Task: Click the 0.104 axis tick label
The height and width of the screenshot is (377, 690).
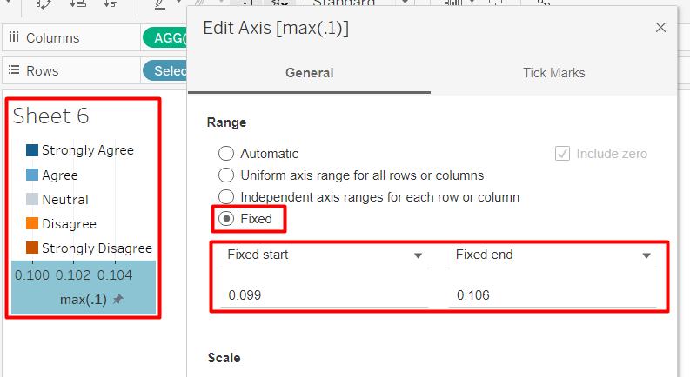Action: click(x=115, y=275)
